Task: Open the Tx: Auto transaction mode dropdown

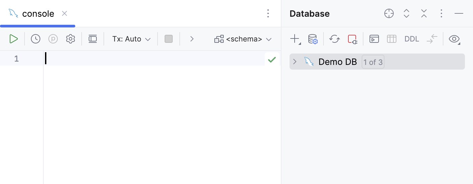Action: 131,39
